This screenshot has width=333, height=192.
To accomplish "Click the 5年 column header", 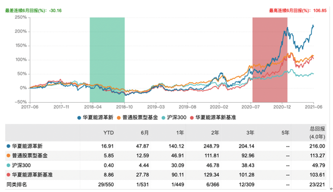I will tap(285, 133).
